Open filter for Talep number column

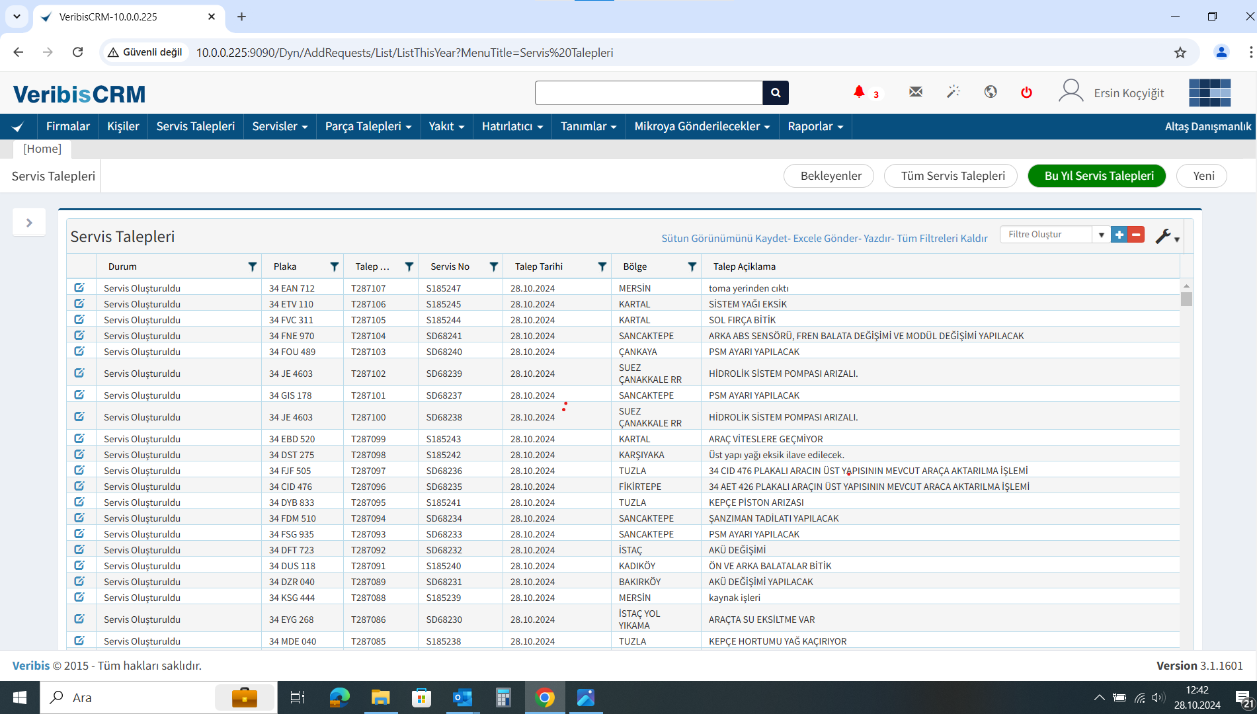409,266
